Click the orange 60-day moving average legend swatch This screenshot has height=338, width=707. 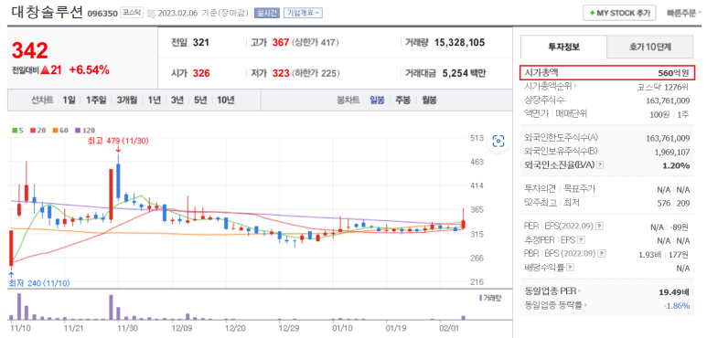(x=55, y=131)
